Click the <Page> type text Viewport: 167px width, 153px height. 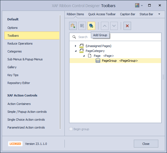click(109, 56)
